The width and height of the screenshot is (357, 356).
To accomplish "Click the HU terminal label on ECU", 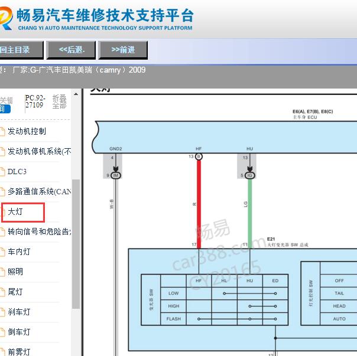I will [x=249, y=149].
